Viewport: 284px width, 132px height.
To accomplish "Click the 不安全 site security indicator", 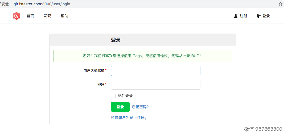I will pos(5,4).
